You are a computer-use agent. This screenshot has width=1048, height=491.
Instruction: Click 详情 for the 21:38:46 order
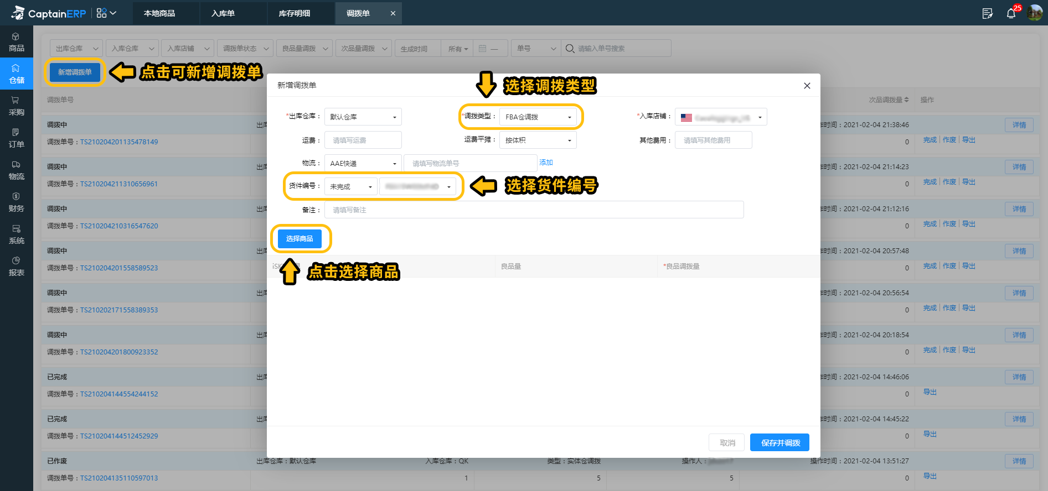(x=1019, y=125)
